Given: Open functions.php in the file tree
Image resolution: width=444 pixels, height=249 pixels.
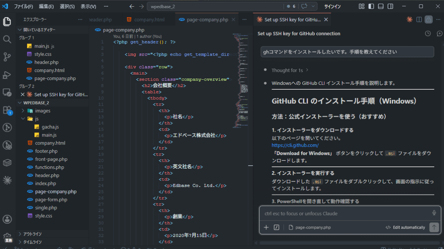Looking at the screenshot, I should [x=50, y=167].
